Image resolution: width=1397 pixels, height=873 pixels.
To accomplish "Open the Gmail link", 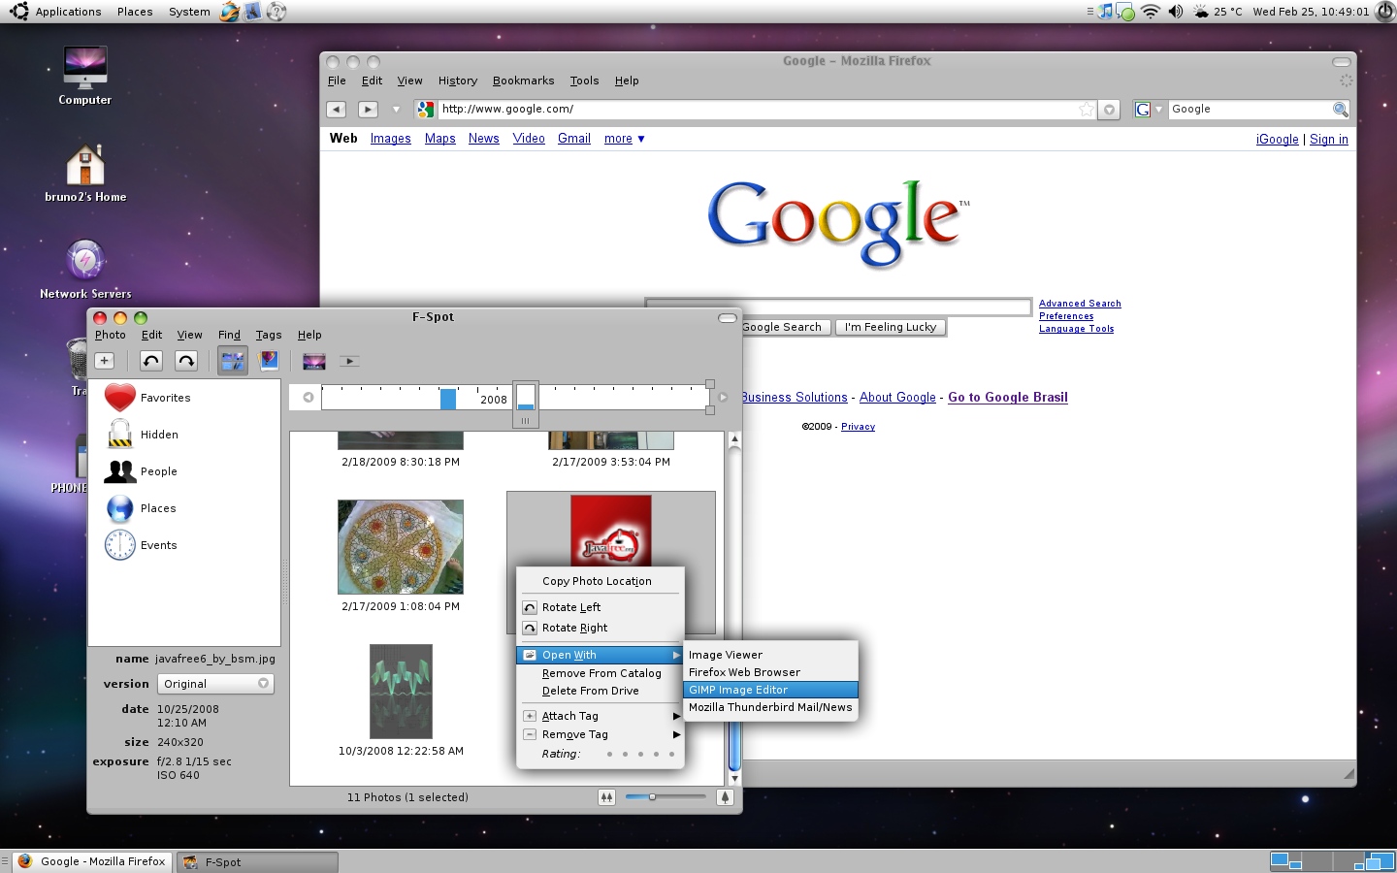I will (x=574, y=139).
